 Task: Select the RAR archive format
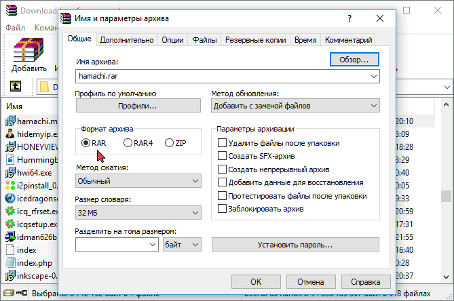(86, 143)
